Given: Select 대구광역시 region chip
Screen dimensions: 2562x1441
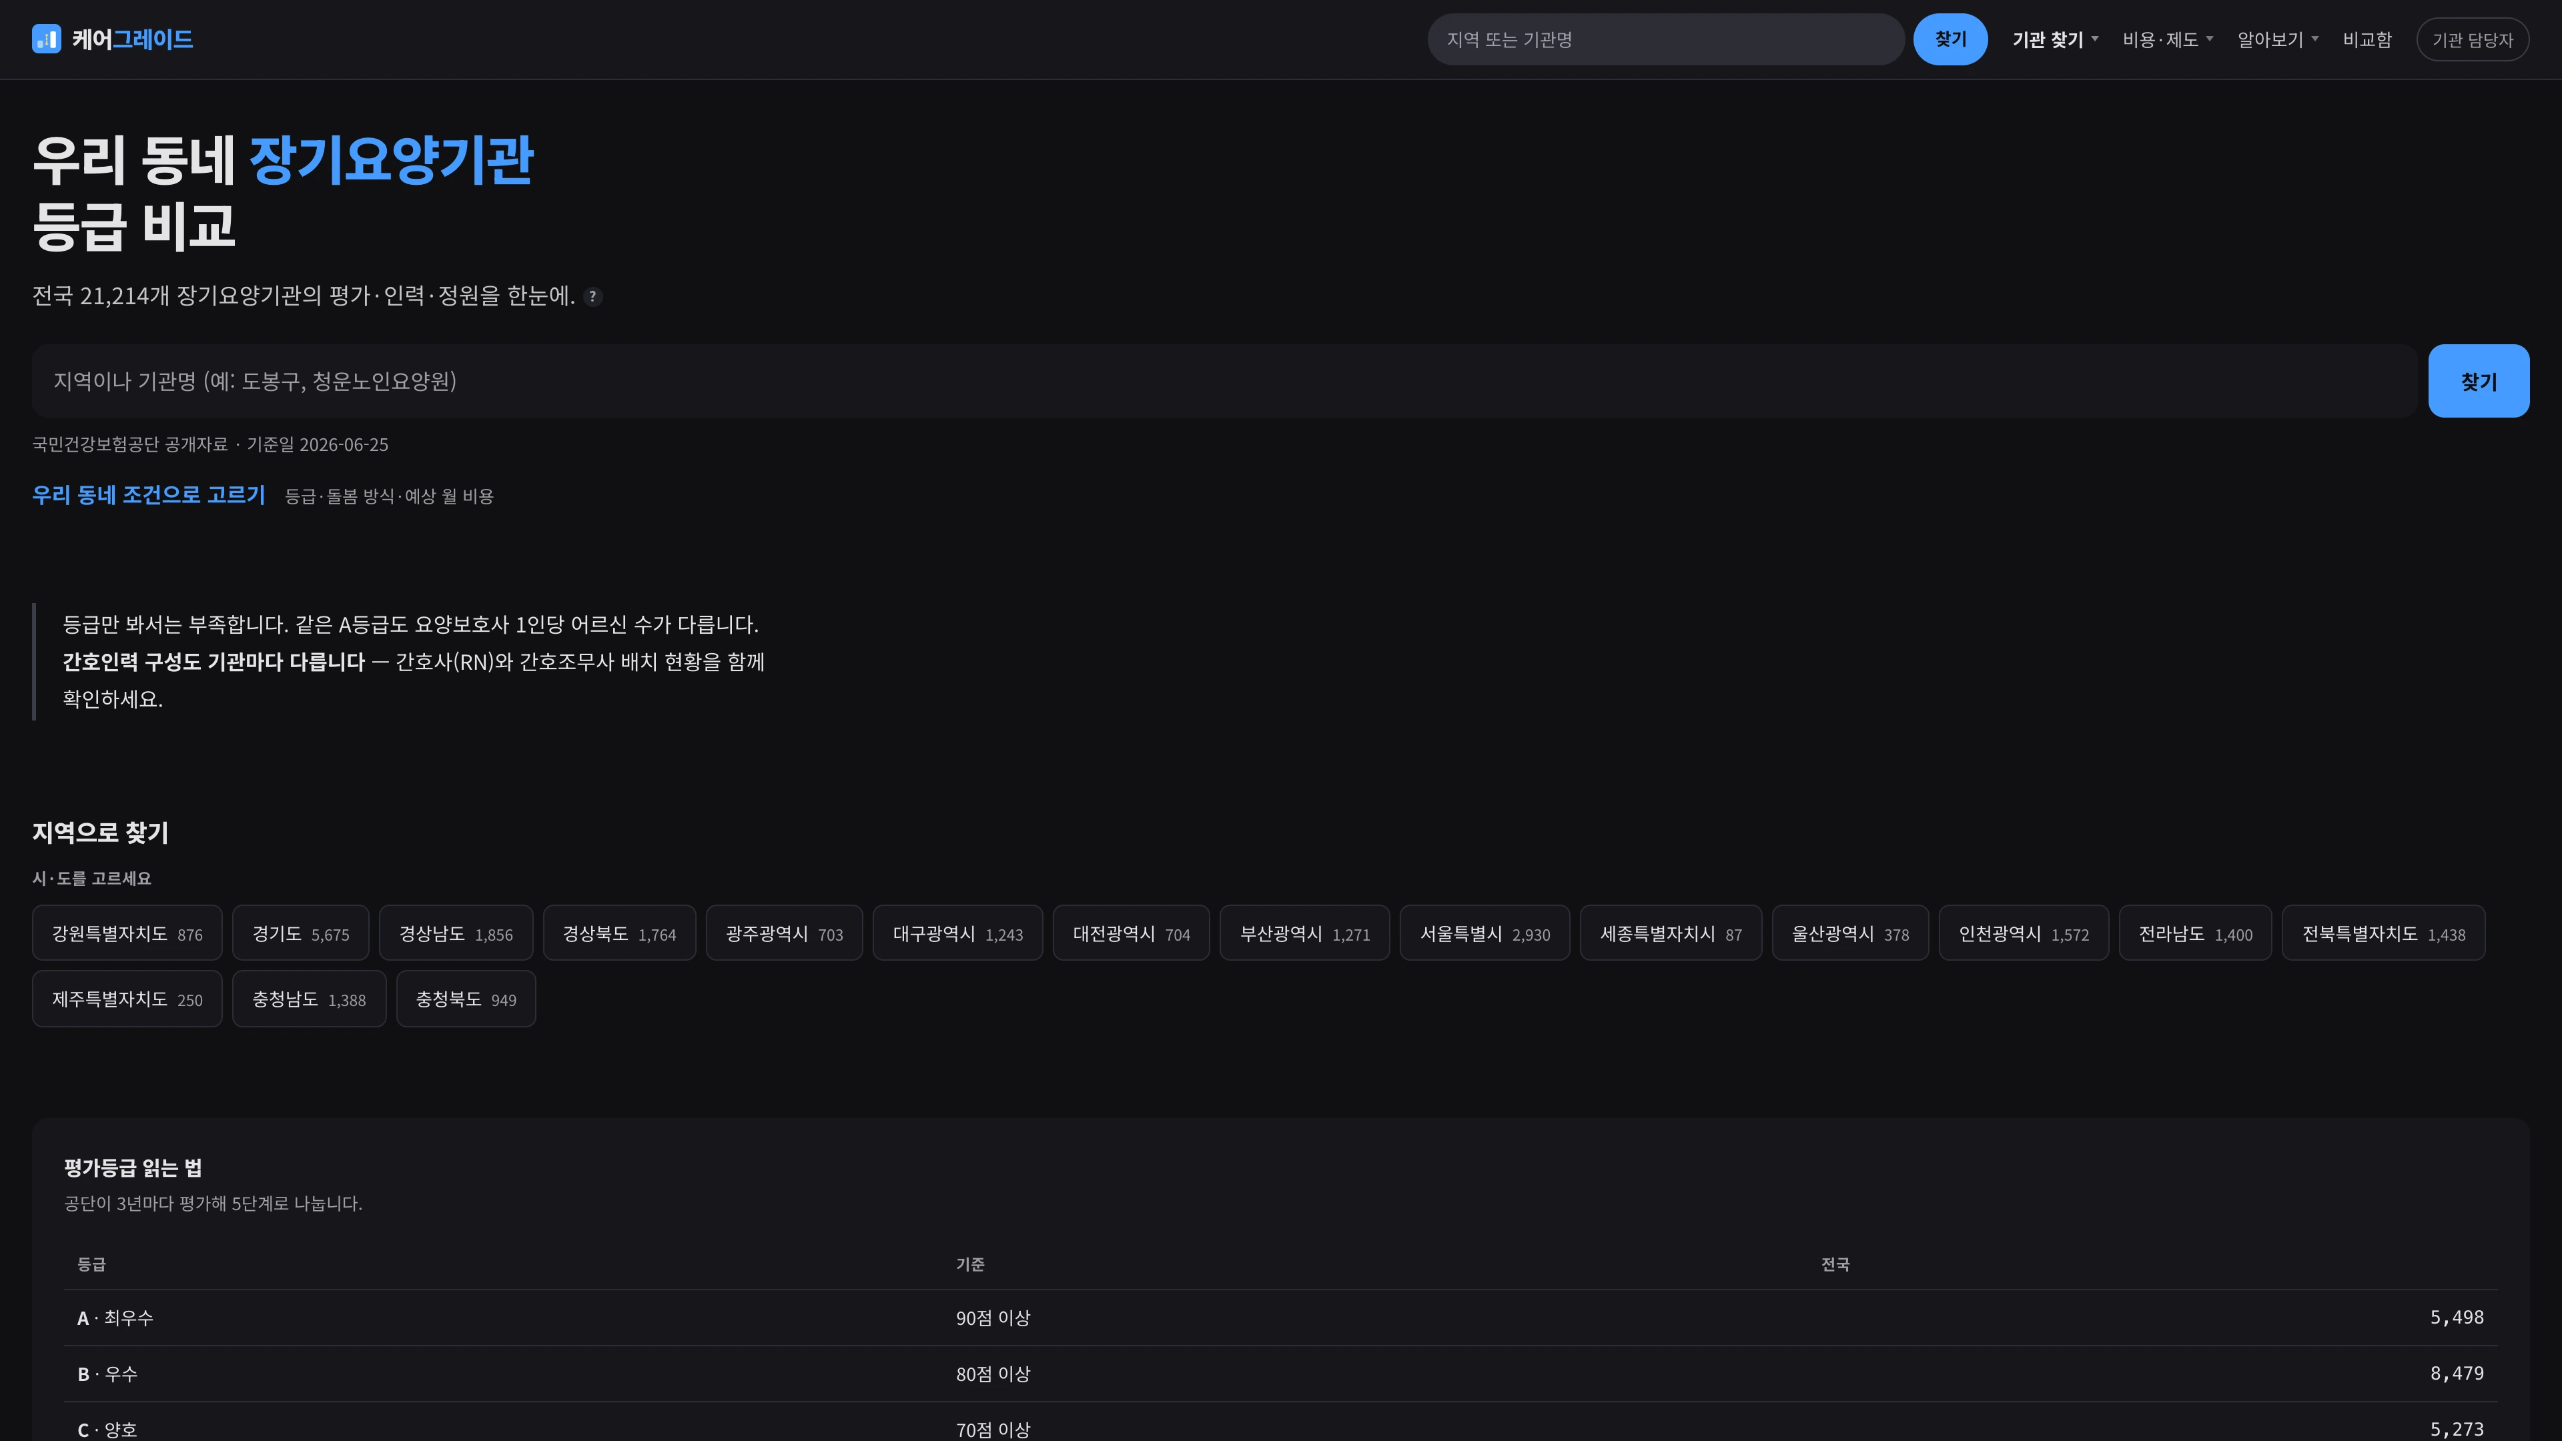Looking at the screenshot, I should tap(958, 934).
